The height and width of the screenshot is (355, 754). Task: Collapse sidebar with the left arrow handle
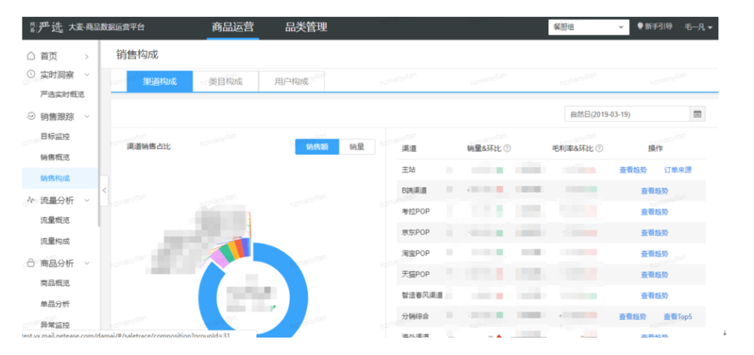104,191
